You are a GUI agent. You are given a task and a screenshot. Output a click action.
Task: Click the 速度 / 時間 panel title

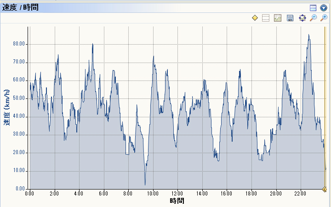click(20, 7)
